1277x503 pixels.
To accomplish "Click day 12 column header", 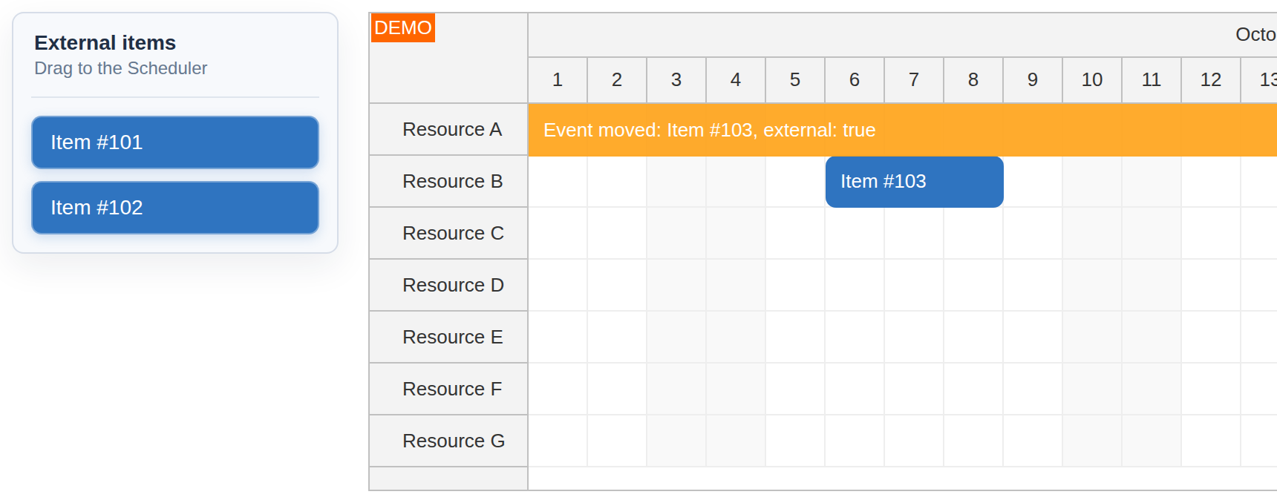I will pyautogui.click(x=1211, y=80).
